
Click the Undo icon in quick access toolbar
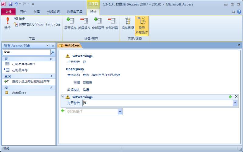pyautogui.click(x=16, y=4)
